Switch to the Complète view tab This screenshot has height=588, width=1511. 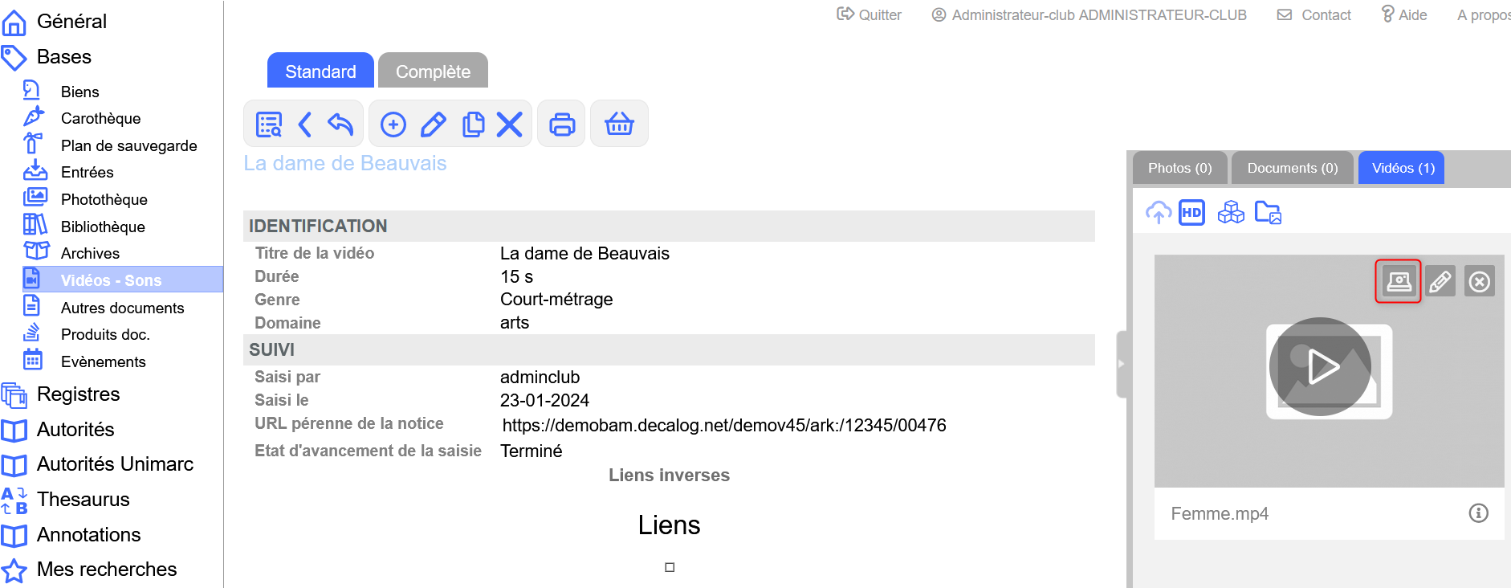(433, 71)
